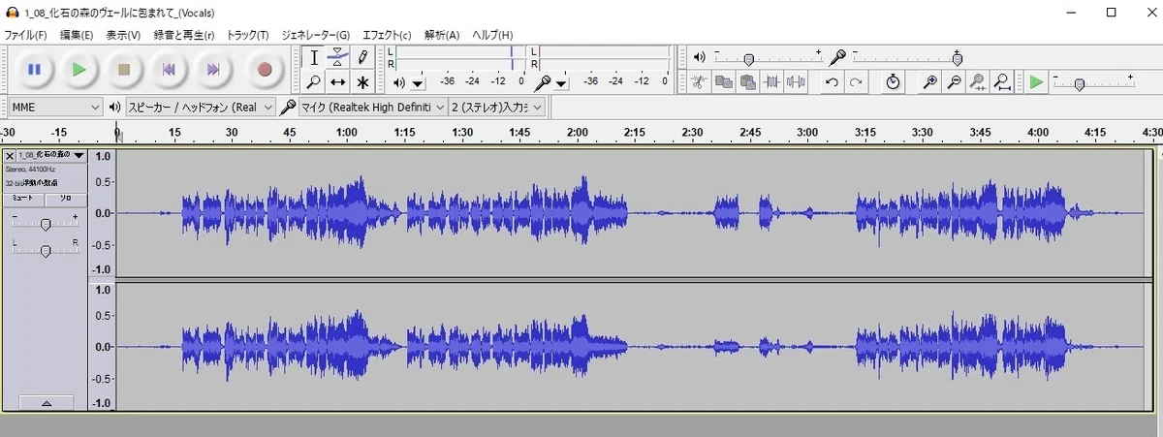The image size is (1163, 437).
Task: Start playback with the large Play button
Action: (79, 70)
